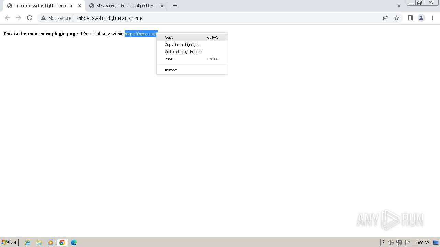Open the Action Center flag icon

point(407,243)
